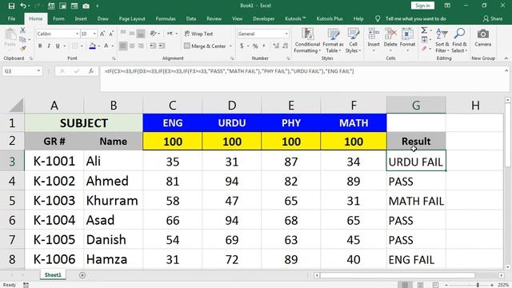Open Format as Table gallery

pos(333,41)
